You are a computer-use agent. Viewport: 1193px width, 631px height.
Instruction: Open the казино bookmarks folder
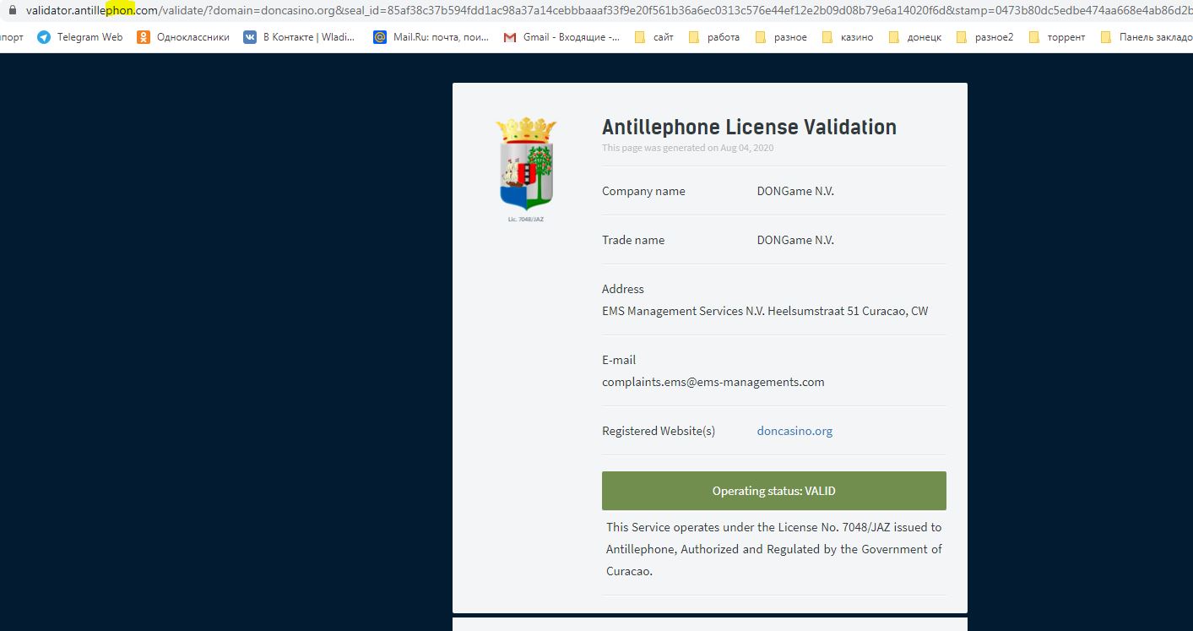[848, 37]
